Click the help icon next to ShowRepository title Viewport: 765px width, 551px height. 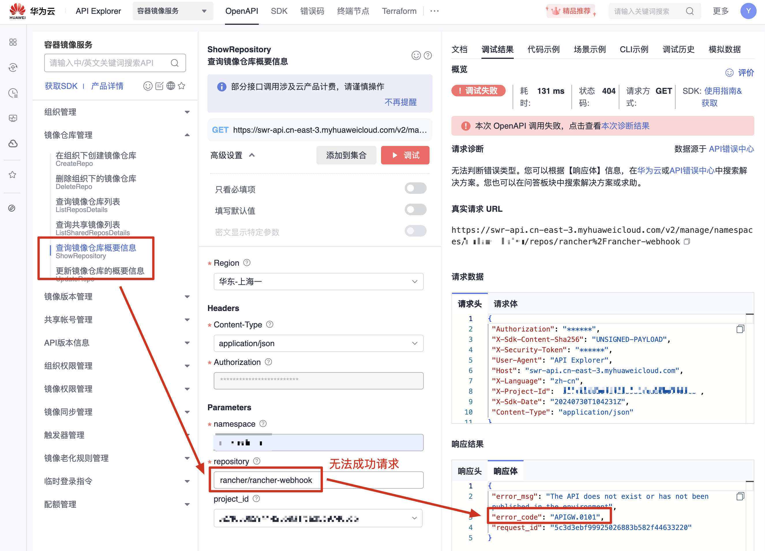point(428,55)
